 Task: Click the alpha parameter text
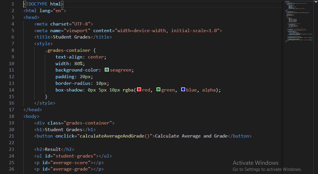[x=209, y=90]
